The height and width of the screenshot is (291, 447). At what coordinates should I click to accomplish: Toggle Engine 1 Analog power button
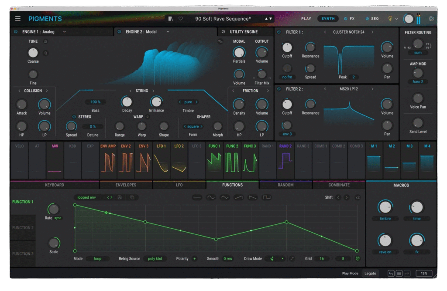tap(16, 32)
